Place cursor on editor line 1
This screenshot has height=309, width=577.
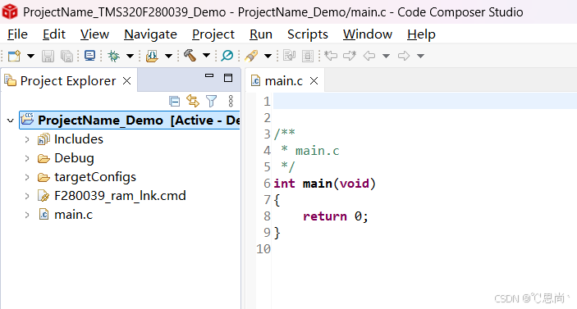pos(424,101)
